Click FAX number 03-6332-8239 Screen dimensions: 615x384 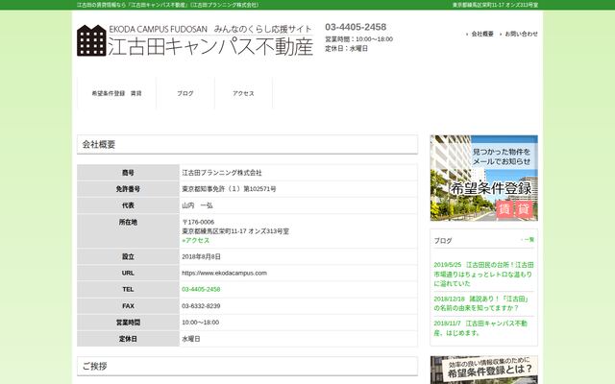coord(201,305)
